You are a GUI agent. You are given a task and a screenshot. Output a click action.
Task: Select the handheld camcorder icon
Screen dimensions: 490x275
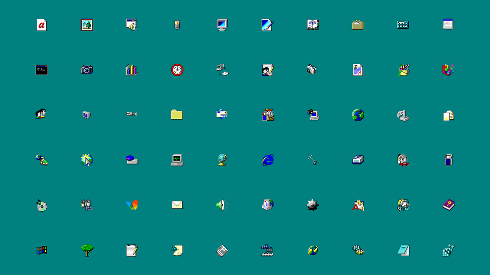312,69
